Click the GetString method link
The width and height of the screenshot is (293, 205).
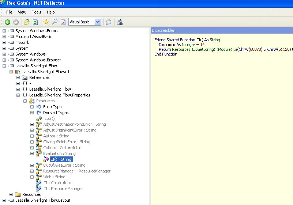[205, 49]
